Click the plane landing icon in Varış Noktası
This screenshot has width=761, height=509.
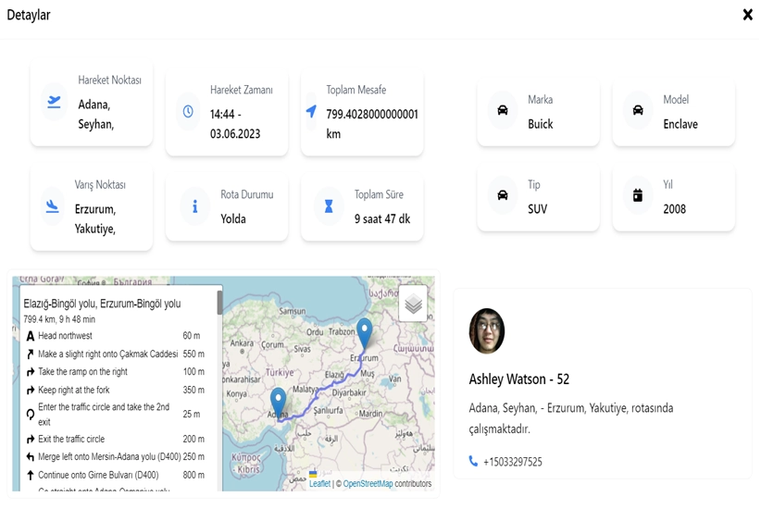53,206
